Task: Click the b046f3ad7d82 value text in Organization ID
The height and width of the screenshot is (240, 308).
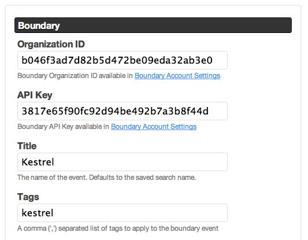Action: point(117,60)
